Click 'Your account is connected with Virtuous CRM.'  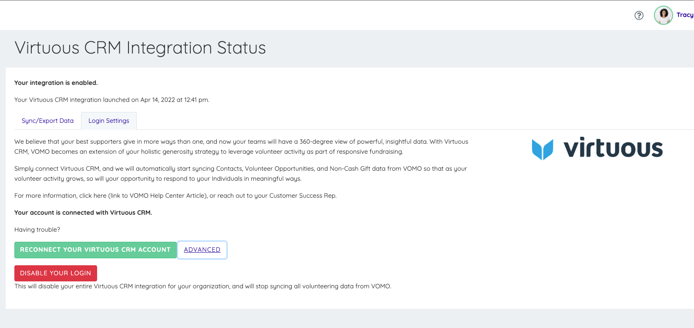click(83, 213)
